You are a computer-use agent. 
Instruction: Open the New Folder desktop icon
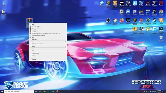click(x=3, y=12)
